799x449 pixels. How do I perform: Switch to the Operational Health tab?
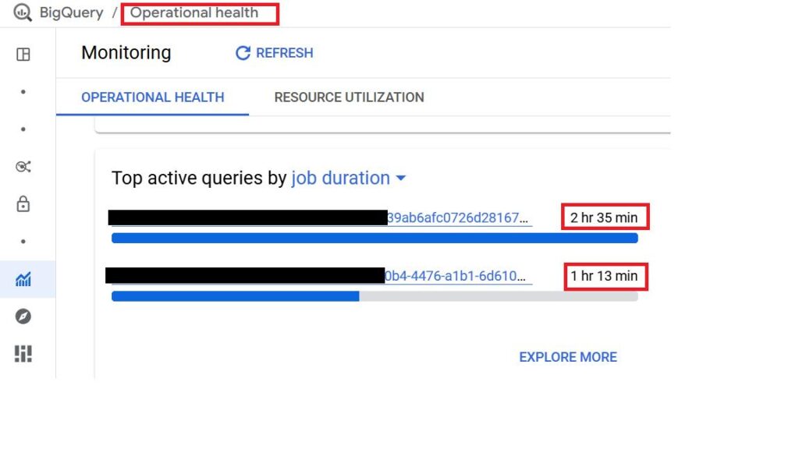point(152,97)
